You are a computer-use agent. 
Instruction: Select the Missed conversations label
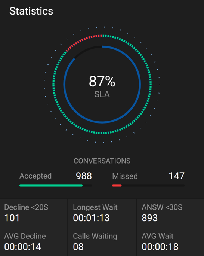tap(125, 176)
